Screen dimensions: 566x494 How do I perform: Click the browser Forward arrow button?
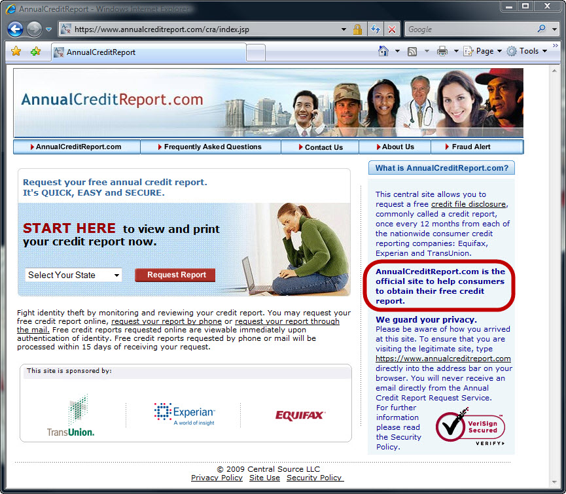(x=34, y=29)
